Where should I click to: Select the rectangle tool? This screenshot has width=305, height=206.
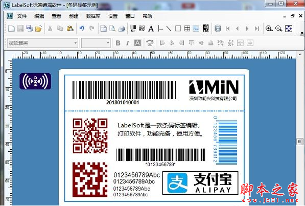[178, 29]
